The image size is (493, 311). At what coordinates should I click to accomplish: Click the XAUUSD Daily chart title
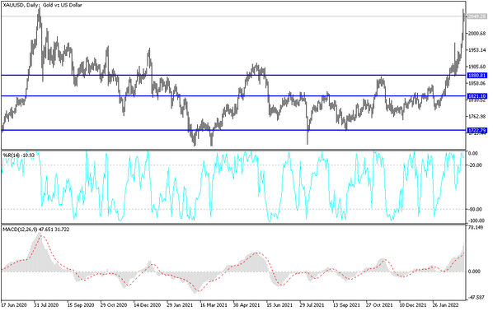[x=42, y=5]
